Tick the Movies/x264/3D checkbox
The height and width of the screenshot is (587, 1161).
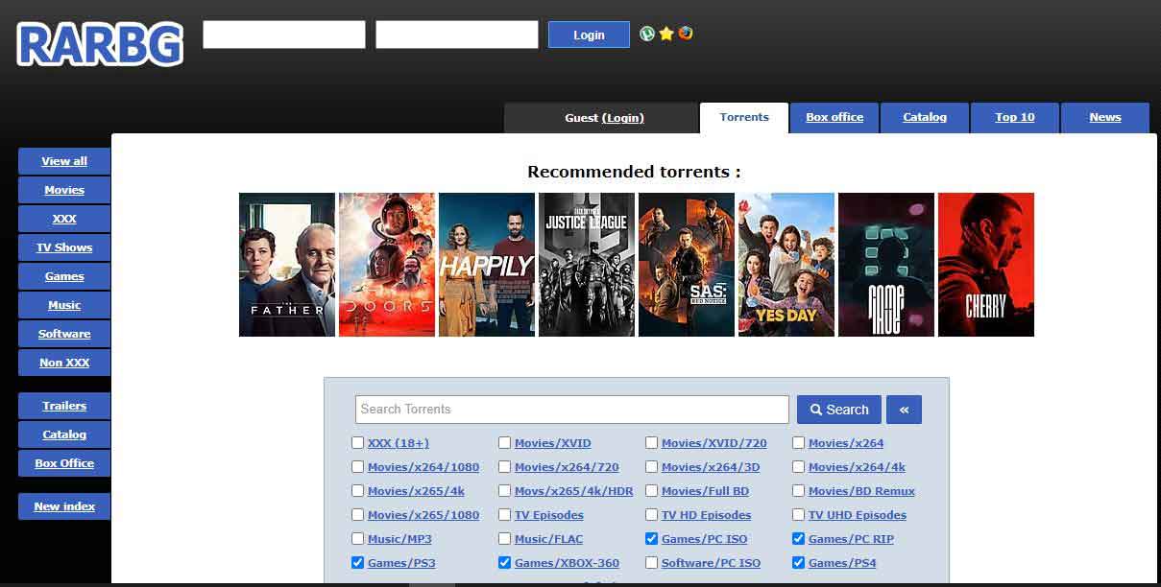click(x=651, y=467)
